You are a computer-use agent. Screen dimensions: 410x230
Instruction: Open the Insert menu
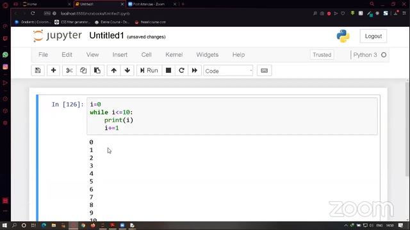[x=120, y=55]
